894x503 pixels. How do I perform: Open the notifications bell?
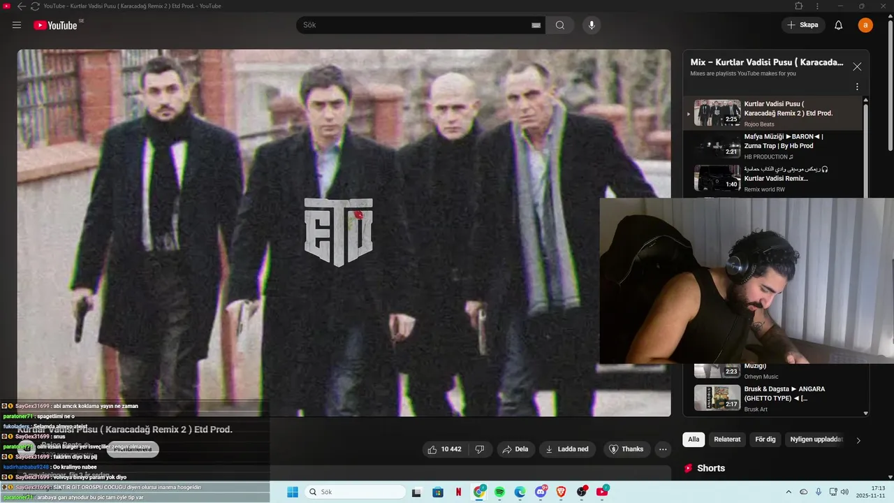(x=839, y=25)
